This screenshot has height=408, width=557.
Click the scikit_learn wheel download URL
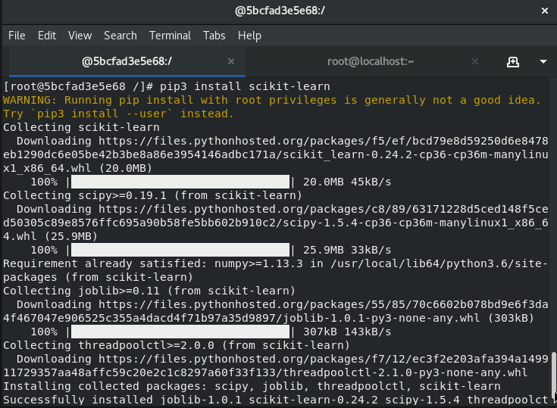[x=276, y=154]
